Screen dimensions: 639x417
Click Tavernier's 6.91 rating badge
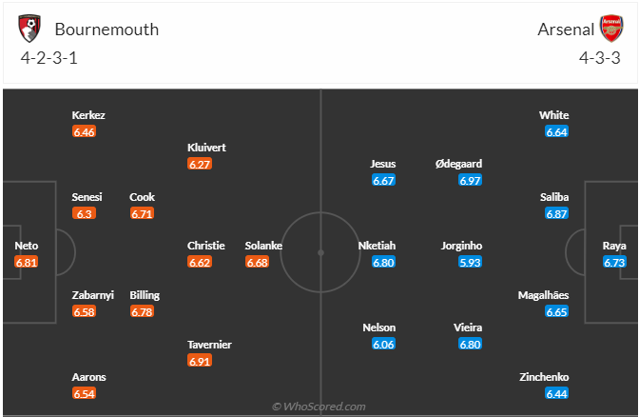[x=200, y=361]
